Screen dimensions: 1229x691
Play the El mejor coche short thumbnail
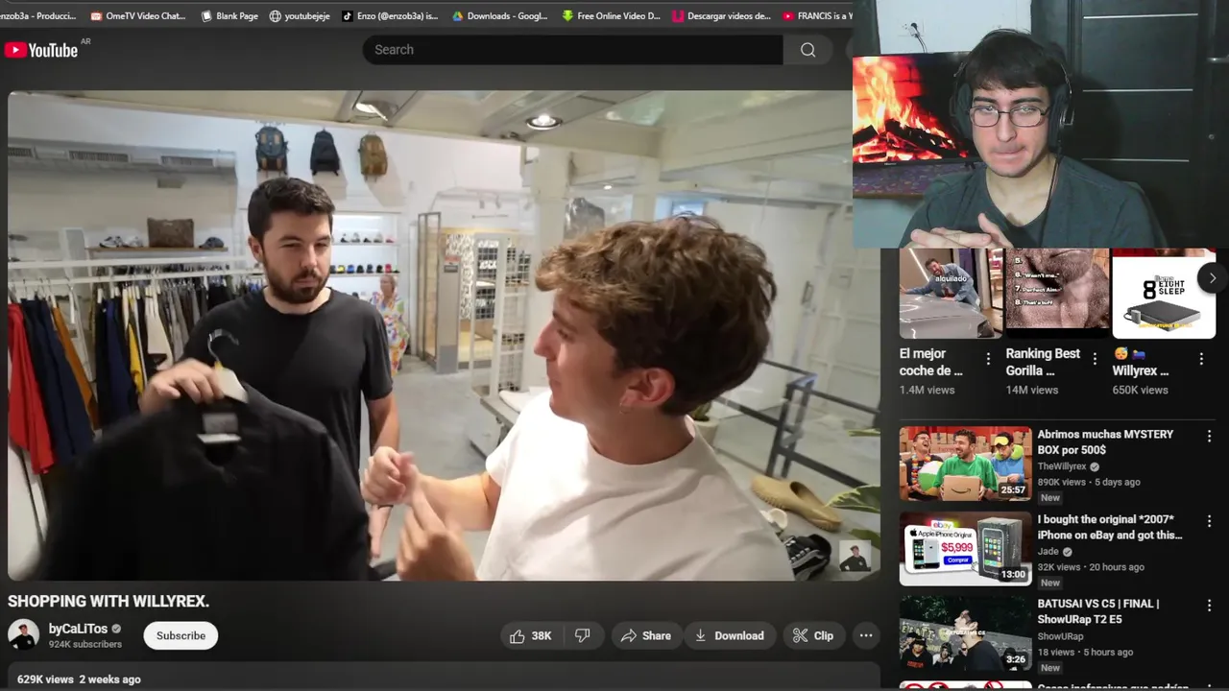(951, 293)
